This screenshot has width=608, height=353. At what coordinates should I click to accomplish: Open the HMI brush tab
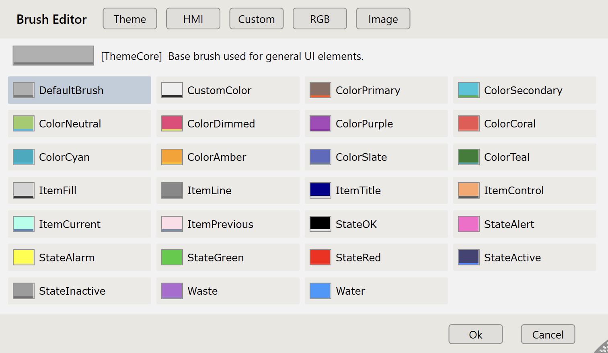point(193,19)
